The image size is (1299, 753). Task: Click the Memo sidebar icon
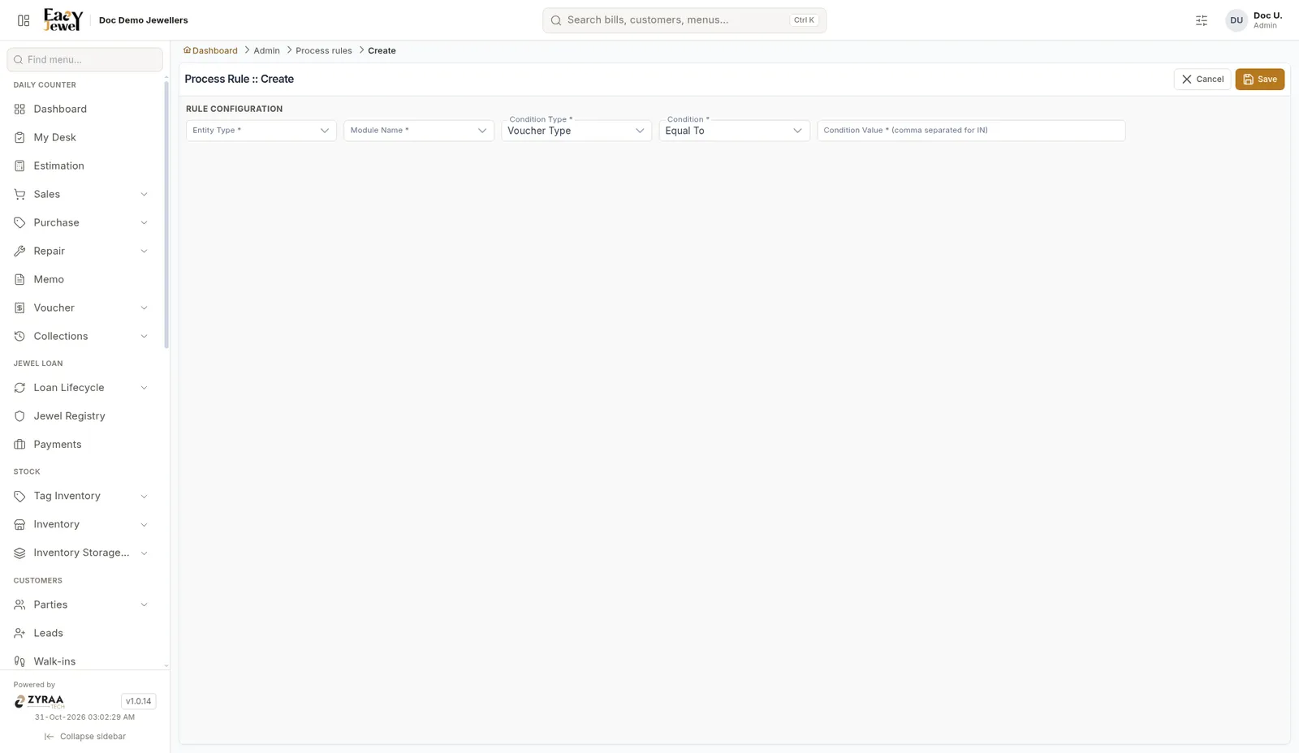19,279
